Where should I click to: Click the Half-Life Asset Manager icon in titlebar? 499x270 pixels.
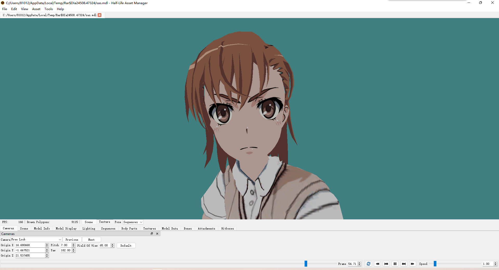coord(2,3)
